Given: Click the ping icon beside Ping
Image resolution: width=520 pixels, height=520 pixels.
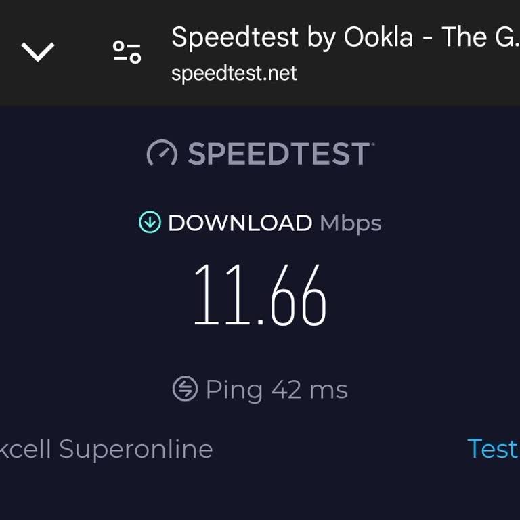Looking at the screenshot, I should [185, 389].
